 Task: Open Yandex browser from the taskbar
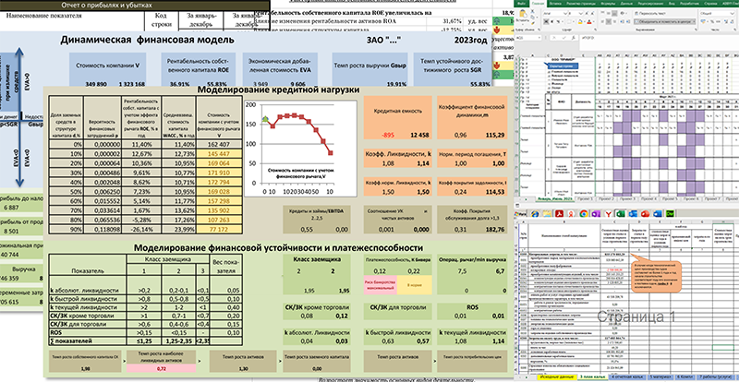pyautogui.click(x=609, y=214)
